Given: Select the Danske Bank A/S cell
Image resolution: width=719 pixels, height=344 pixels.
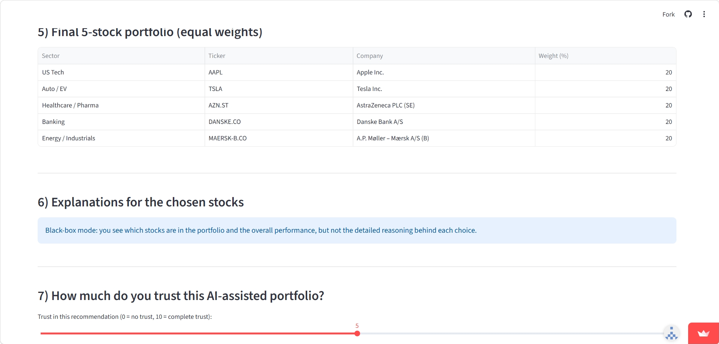Looking at the screenshot, I should click(x=444, y=122).
